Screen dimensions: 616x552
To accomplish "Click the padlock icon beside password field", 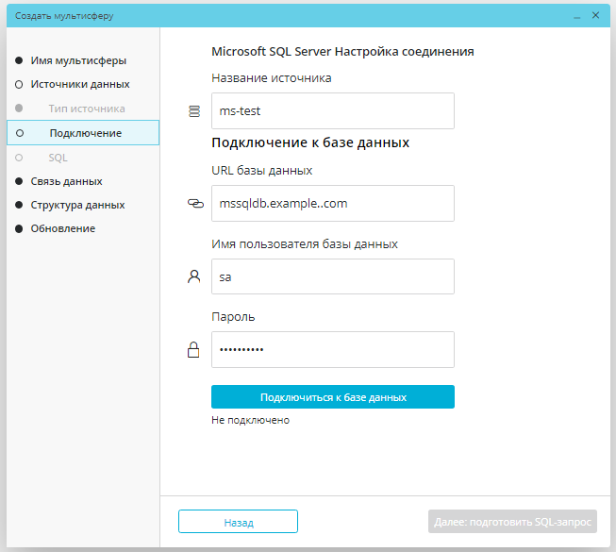I will (193, 350).
